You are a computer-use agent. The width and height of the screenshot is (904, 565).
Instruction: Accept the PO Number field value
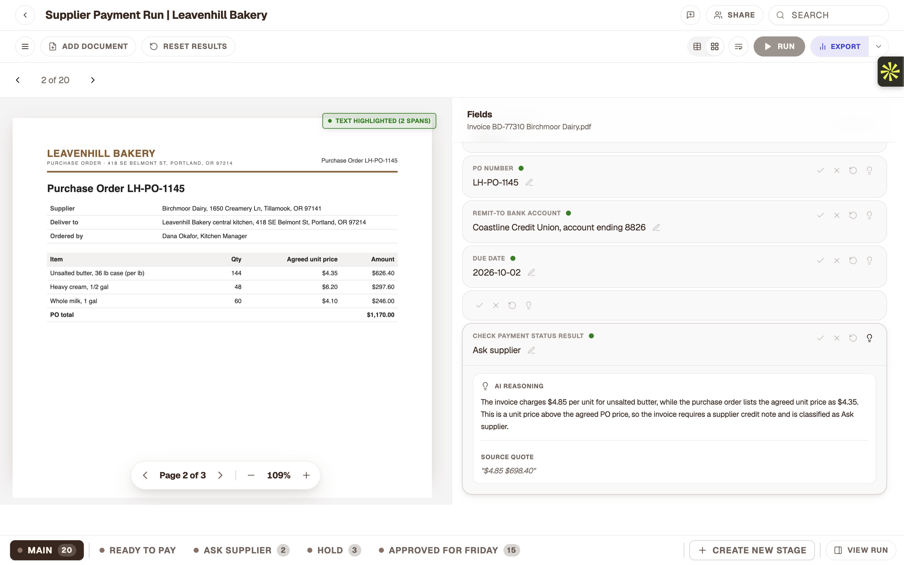820,170
